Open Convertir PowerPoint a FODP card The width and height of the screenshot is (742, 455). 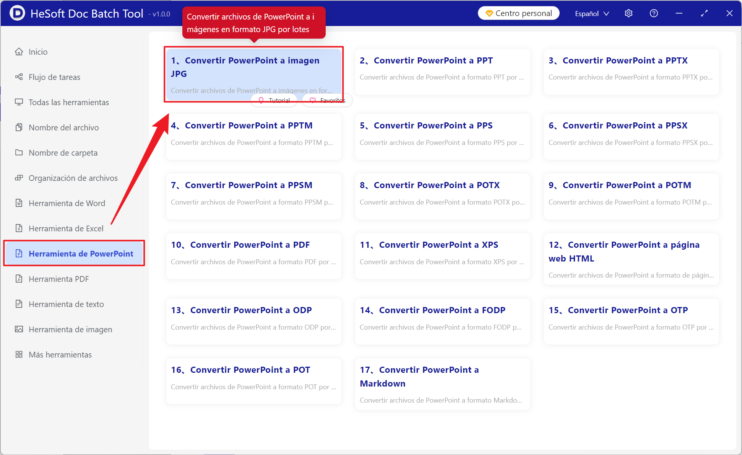pyautogui.click(x=442, y=321)
